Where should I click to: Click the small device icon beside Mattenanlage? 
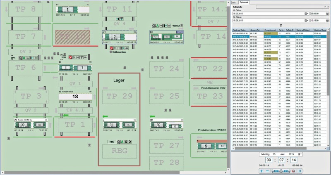pyautogui.click(x=110, y=52)
